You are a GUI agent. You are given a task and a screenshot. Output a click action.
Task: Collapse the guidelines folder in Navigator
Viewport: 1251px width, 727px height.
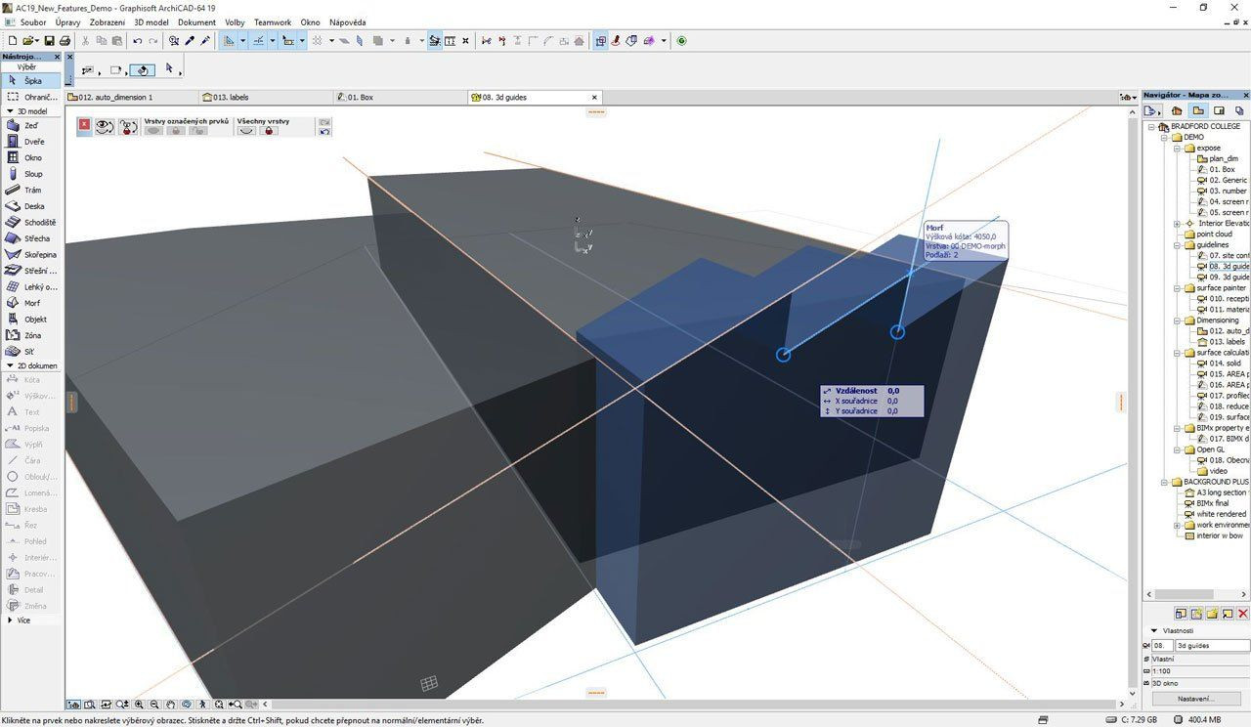(1178, 245)
